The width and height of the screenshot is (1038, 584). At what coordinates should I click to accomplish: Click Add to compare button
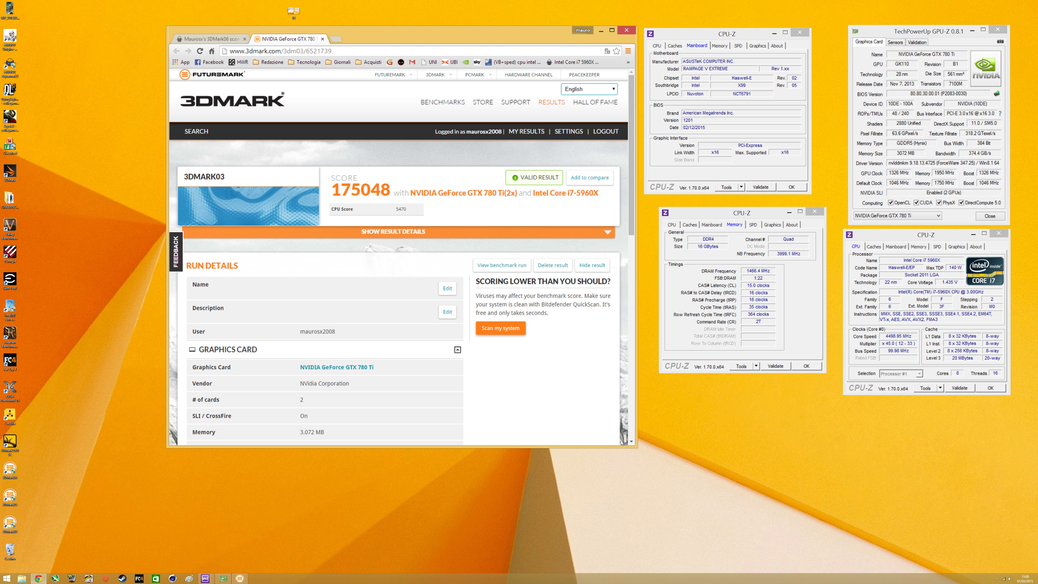click(590, 177)
